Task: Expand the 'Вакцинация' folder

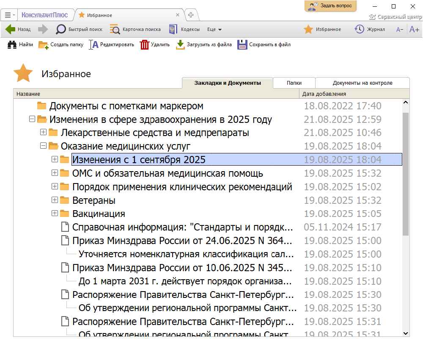Action: pos(55,214)
